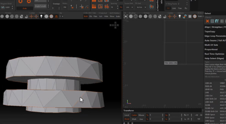Toggle Both visibility mode in 3D viewport
Screen dimensions: 226x124
click(x=86, y=16)
